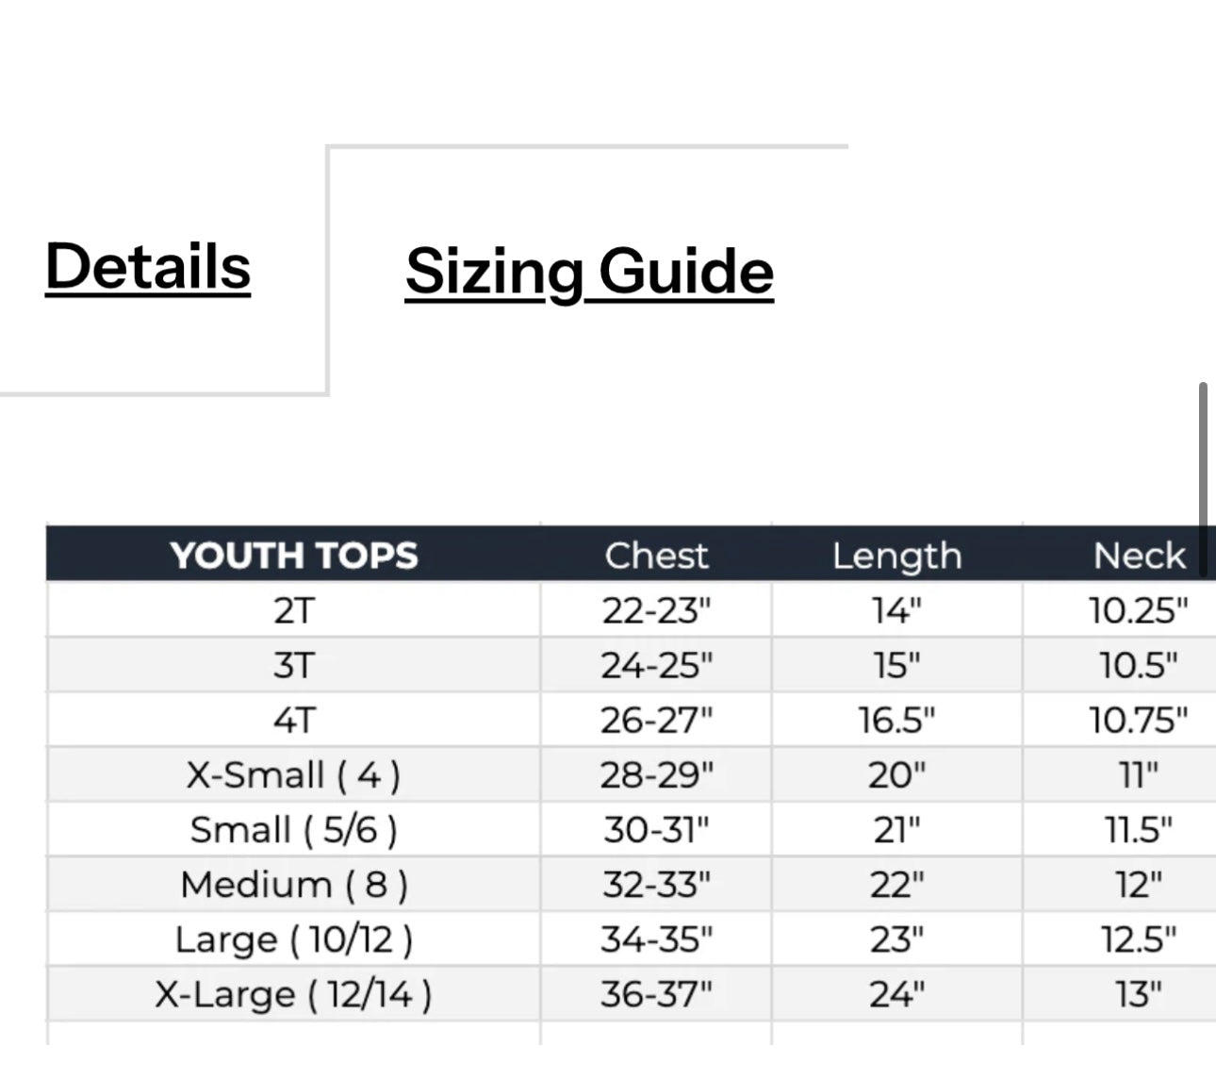Click the X-Large ( 12/14 ) label
1216x1080 pixels.
(293, 993)
